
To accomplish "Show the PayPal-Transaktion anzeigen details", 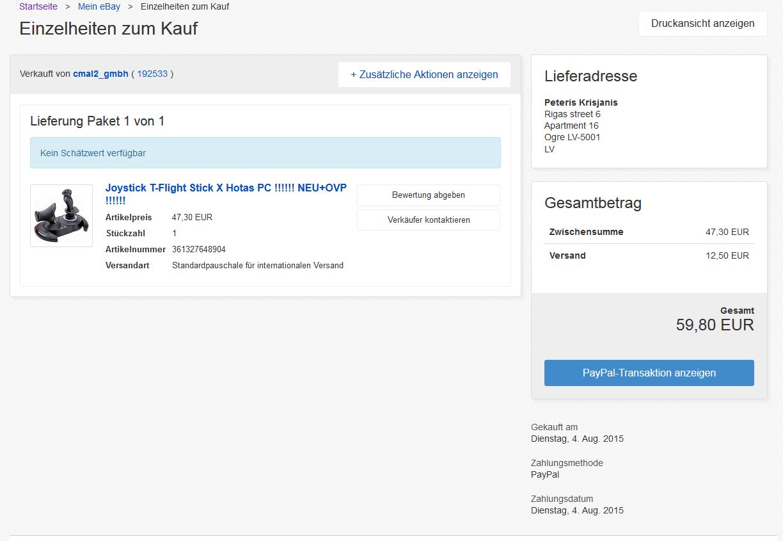I will point(649,373).
